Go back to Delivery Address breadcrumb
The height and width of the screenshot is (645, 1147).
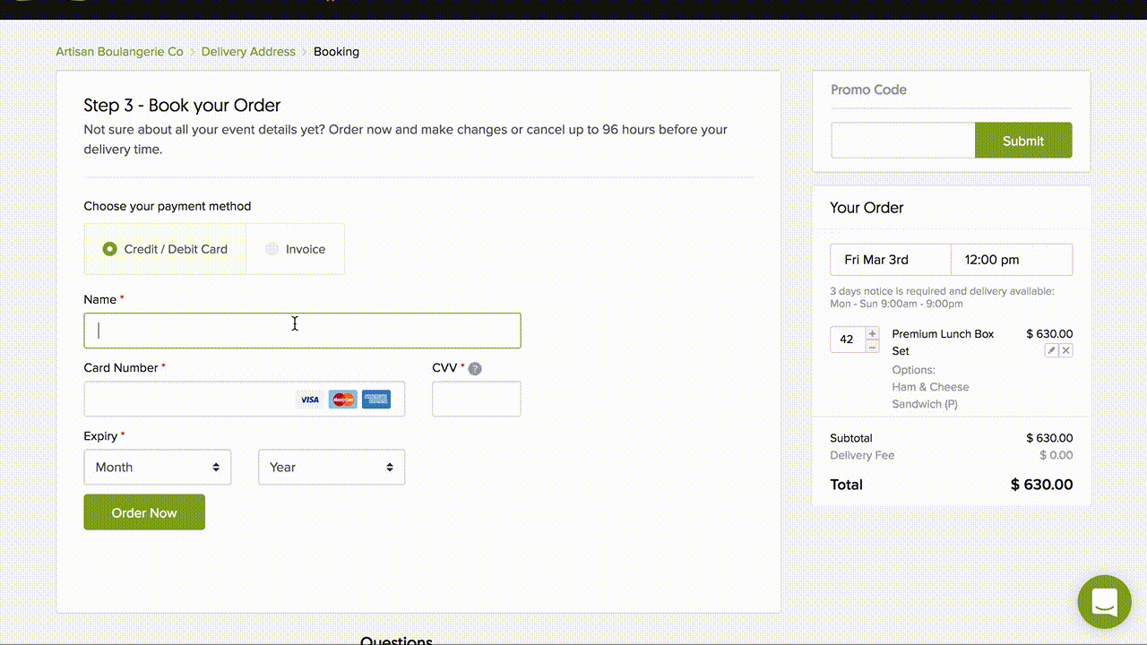248,52
